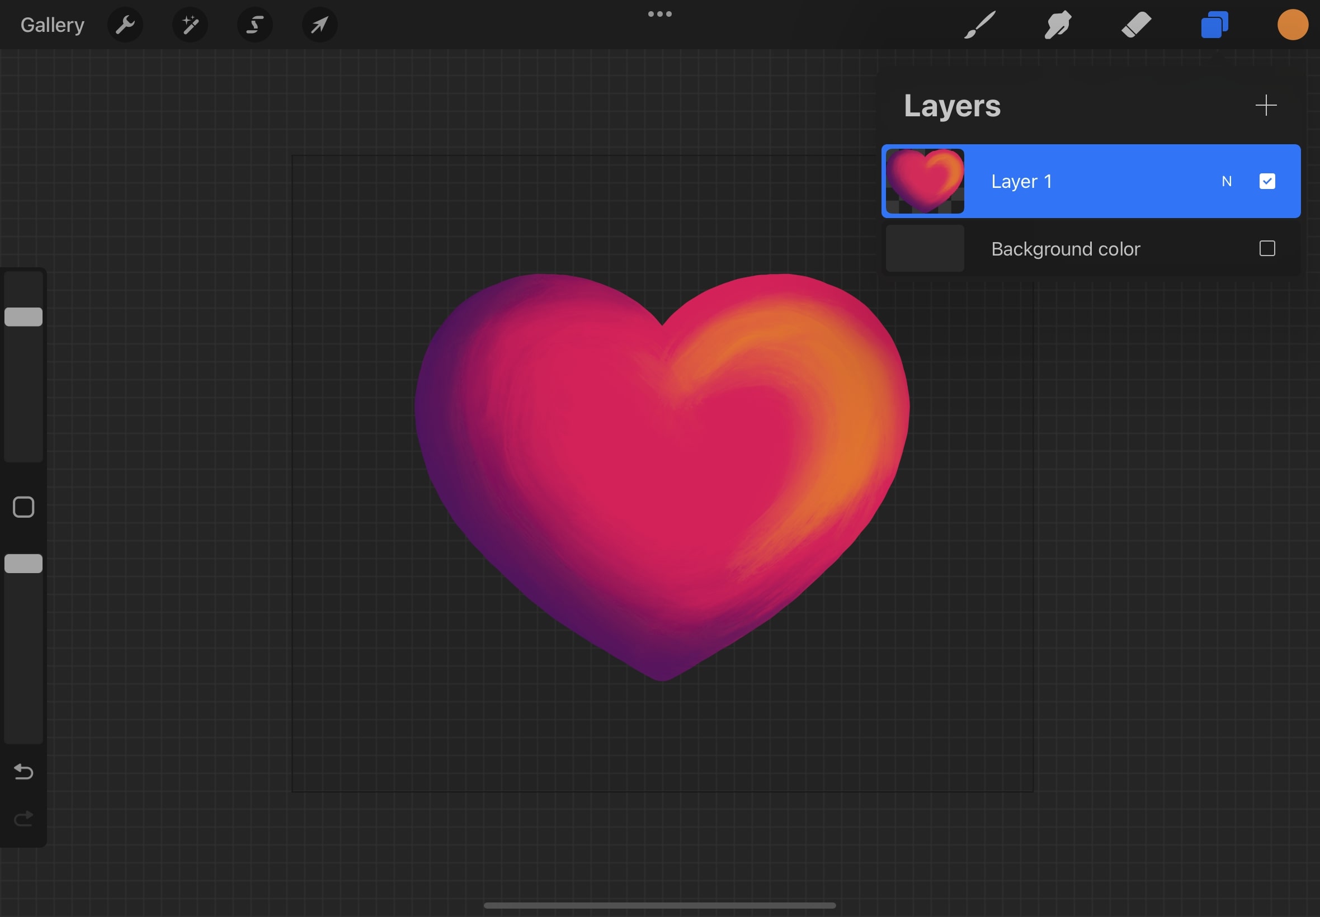
Task: Open the Adjustments magic wand menu
Action: click(190, 25)
